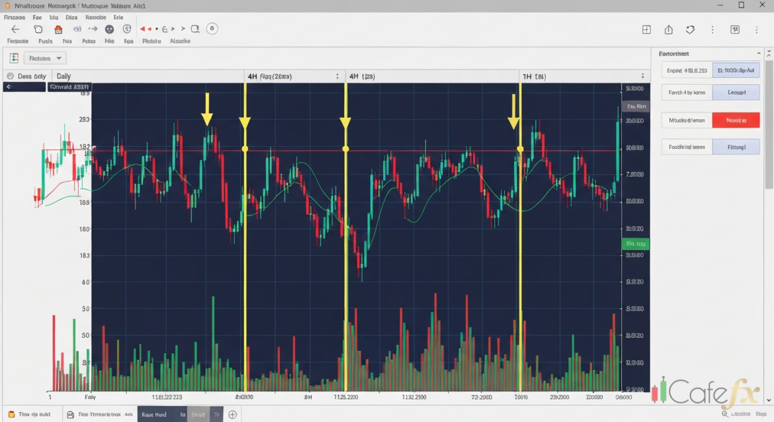Viewport: 774px width, 422px height.
Task: Switch to Dark theme in the bottom segmented control
Action: [200, 415]
